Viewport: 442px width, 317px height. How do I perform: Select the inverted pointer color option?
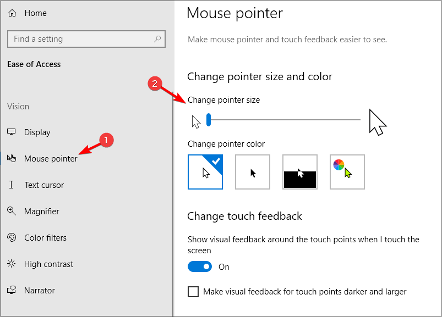pyautogui.click(x=300, y=172)
